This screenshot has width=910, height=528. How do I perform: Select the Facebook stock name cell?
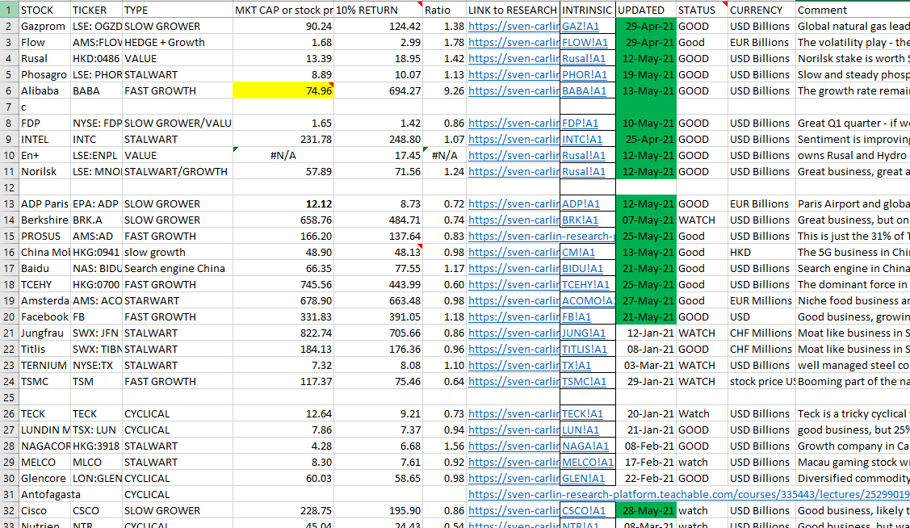point(44,316)
